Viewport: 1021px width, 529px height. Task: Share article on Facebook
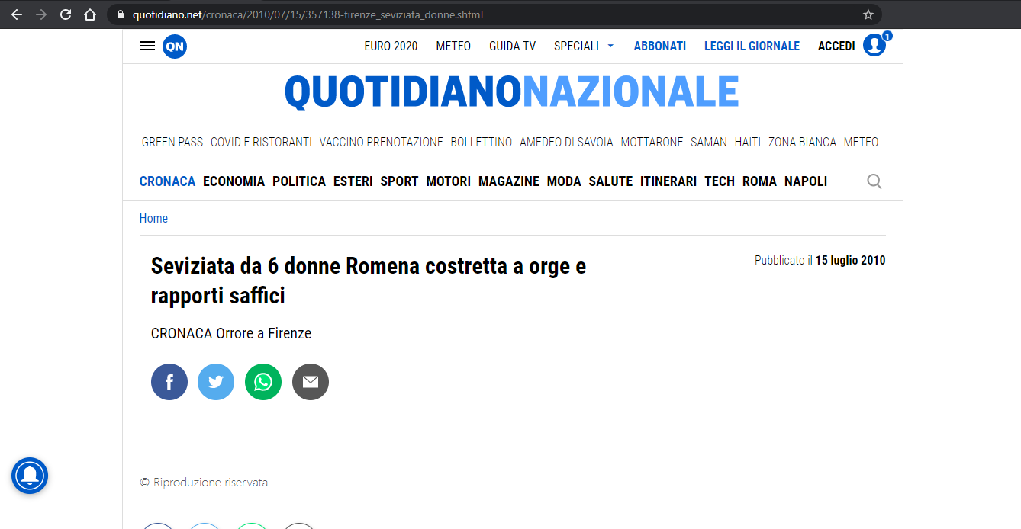pyautogui.click(x=169, y=382)
